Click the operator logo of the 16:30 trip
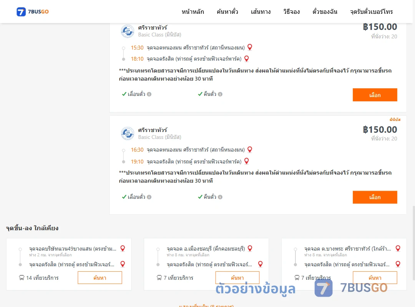This screenshot has height=307, width=415. (x=128, y=134)
